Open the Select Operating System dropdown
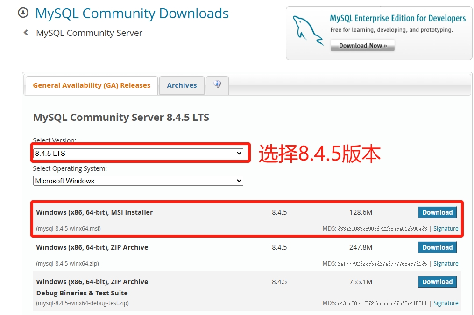Screen dimensions: 474x315 (x=138, y=181)
